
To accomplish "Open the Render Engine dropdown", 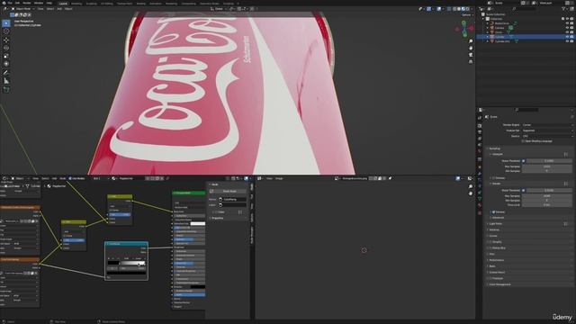I will (547, 125).
